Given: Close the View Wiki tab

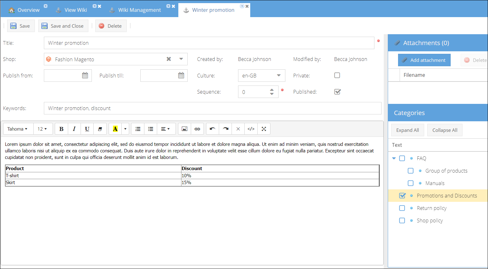Looking at the screenshot, I should (x=100, y=6).
